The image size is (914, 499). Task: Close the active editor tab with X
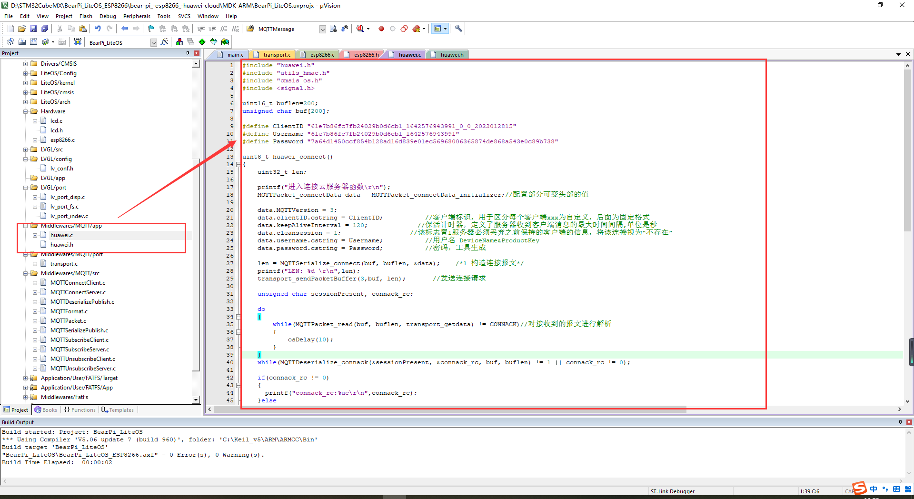[908, 54]
